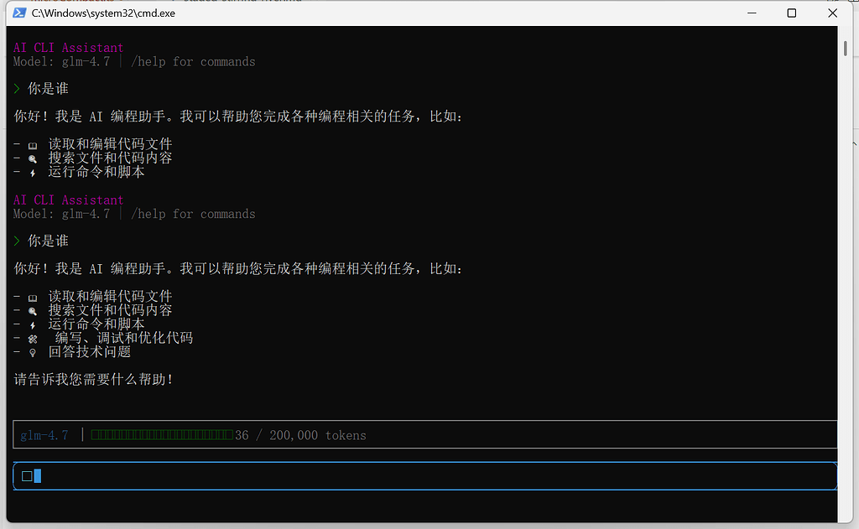Click the lightning icon in the last list
Viewport: 859px width, 529px height.
33,325
